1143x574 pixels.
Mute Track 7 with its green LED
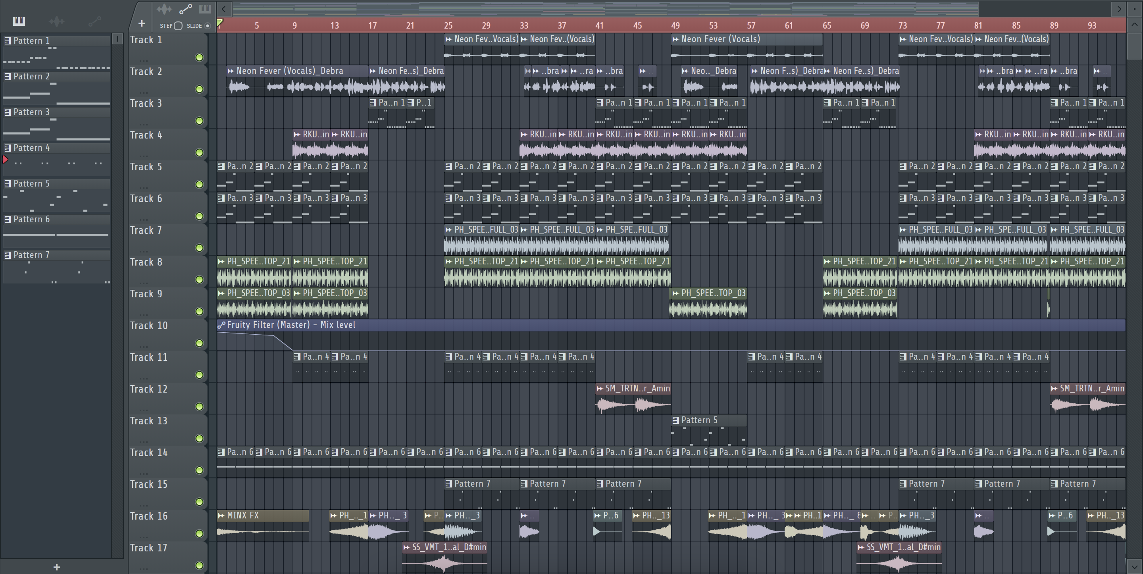(199, 248)
